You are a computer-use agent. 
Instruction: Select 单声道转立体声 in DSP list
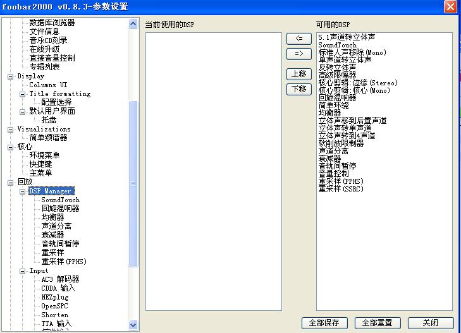[x=345, y=60]
